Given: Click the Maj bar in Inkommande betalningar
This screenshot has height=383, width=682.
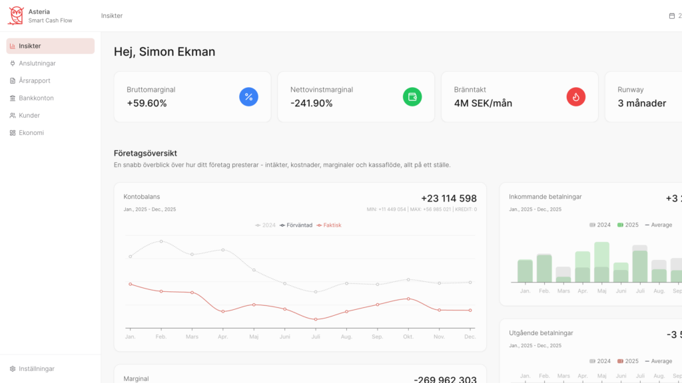Looking at the screenshot, I should 602,262.
